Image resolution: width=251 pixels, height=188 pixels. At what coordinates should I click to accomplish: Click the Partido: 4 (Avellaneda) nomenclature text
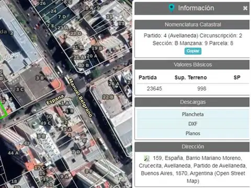pyautogui.click(x=171, y=36)
